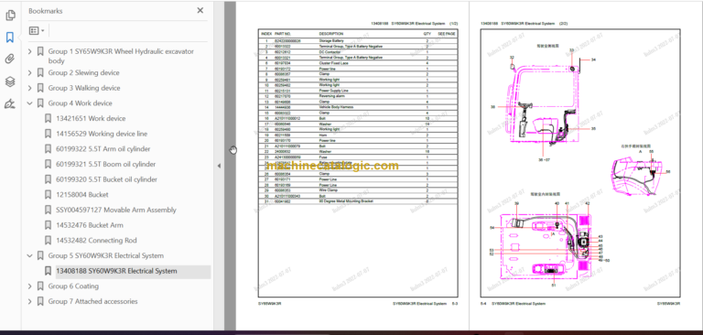Collapse Group 4 Work device
This screenshot has height=335, width=703.
coord(29,103)
